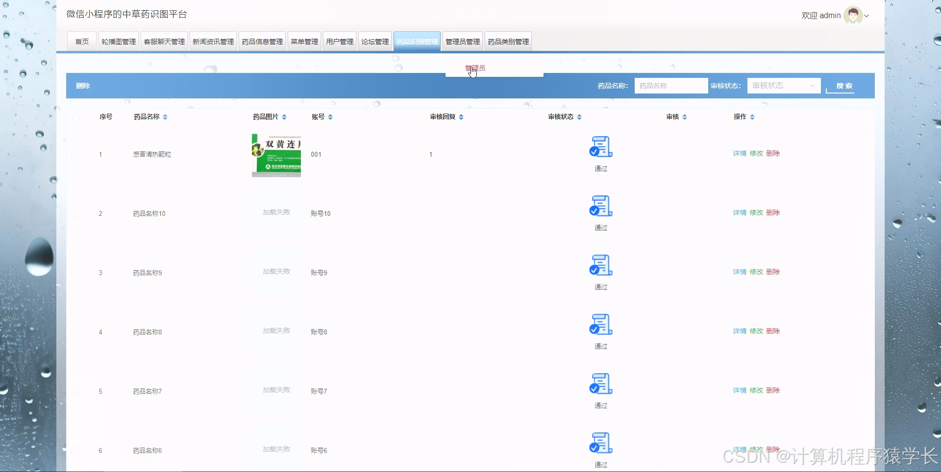
Task: Open the 首页 tab
Action: click(x=82, y=42)
